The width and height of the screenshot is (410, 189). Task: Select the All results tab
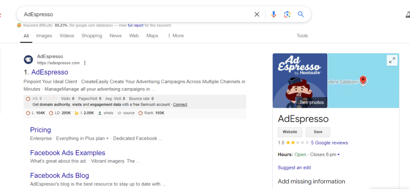click(26, 36)
